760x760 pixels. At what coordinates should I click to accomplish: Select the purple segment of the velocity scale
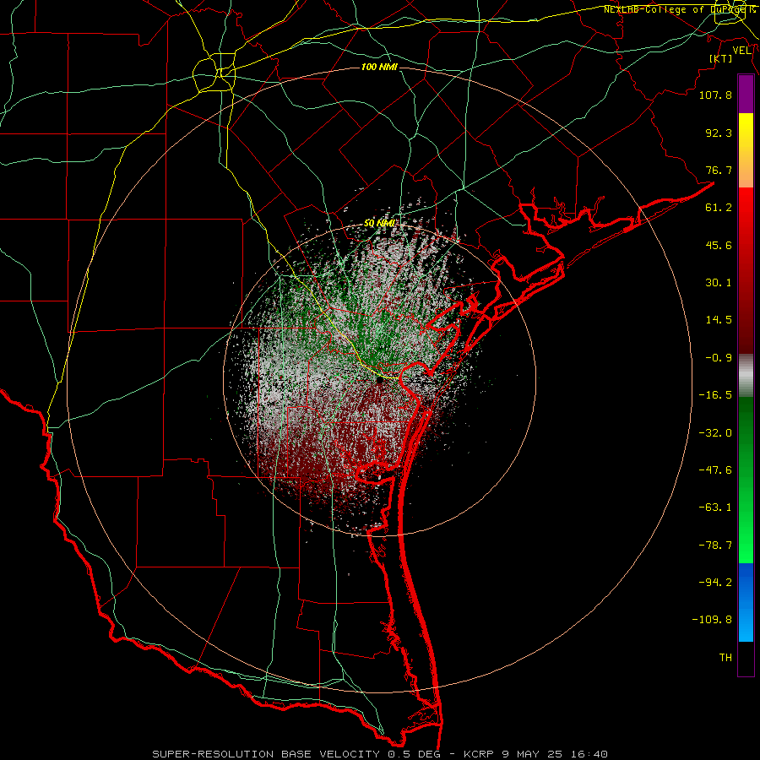point(746,95)
